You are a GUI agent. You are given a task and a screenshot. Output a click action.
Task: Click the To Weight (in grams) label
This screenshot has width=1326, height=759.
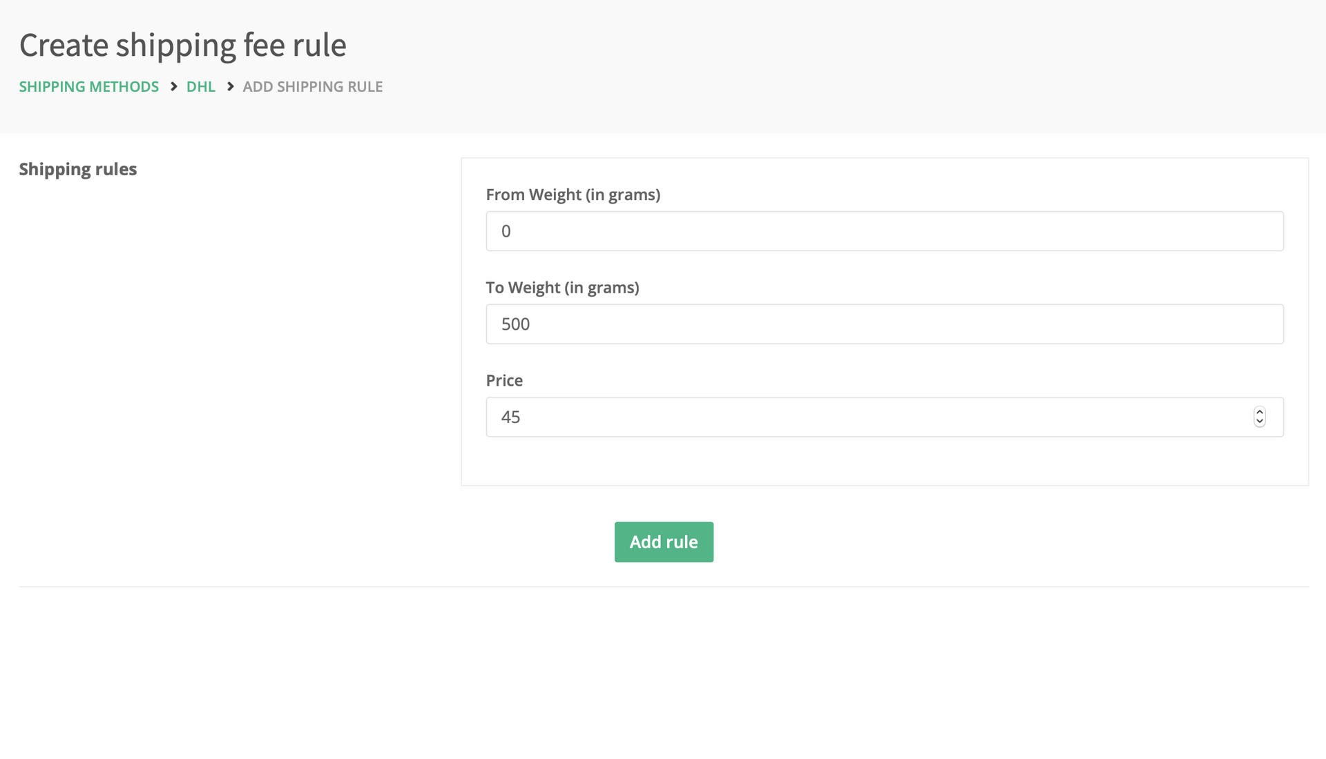click(x=563, y=288)
